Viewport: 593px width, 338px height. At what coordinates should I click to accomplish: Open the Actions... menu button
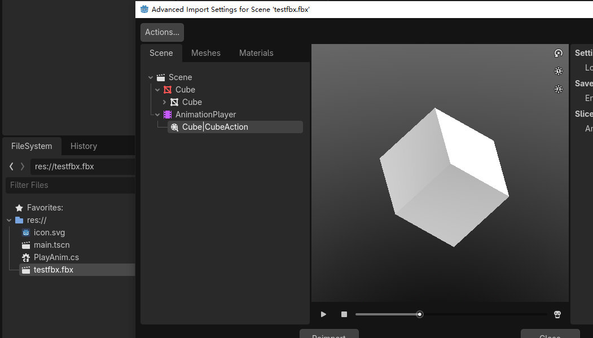pos(162,32)
